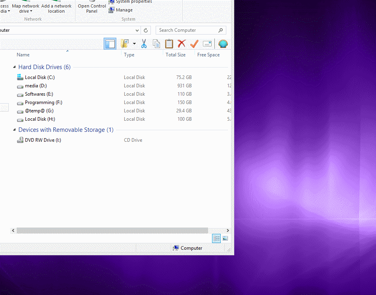The image size is (376, 295).
Task: Click the scissors Cut icon
Action: point(144,44)
